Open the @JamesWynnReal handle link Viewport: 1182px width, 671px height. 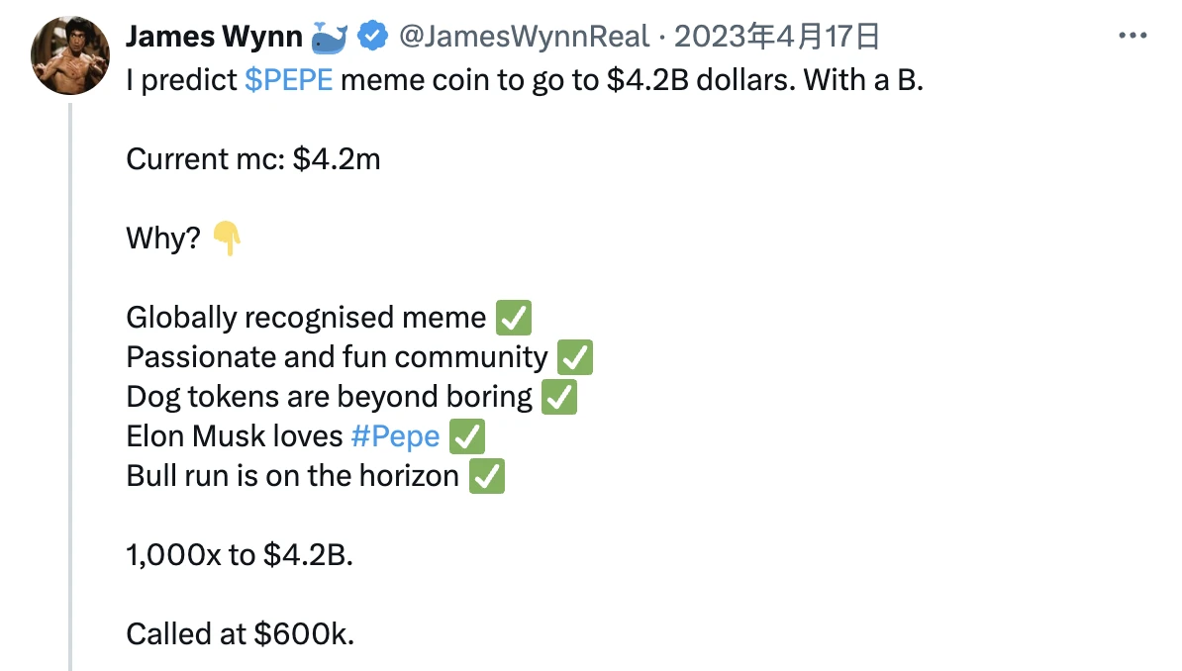click(524, 38)
